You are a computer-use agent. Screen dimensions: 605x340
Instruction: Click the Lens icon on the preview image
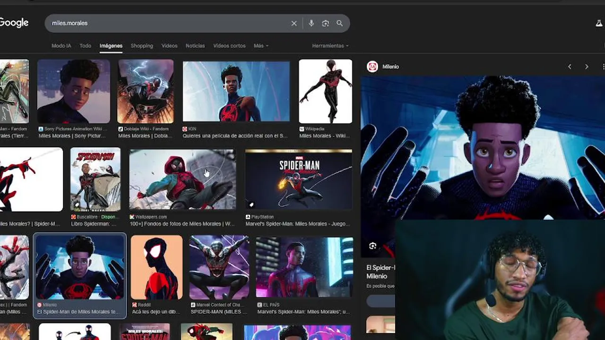point(372,246)
